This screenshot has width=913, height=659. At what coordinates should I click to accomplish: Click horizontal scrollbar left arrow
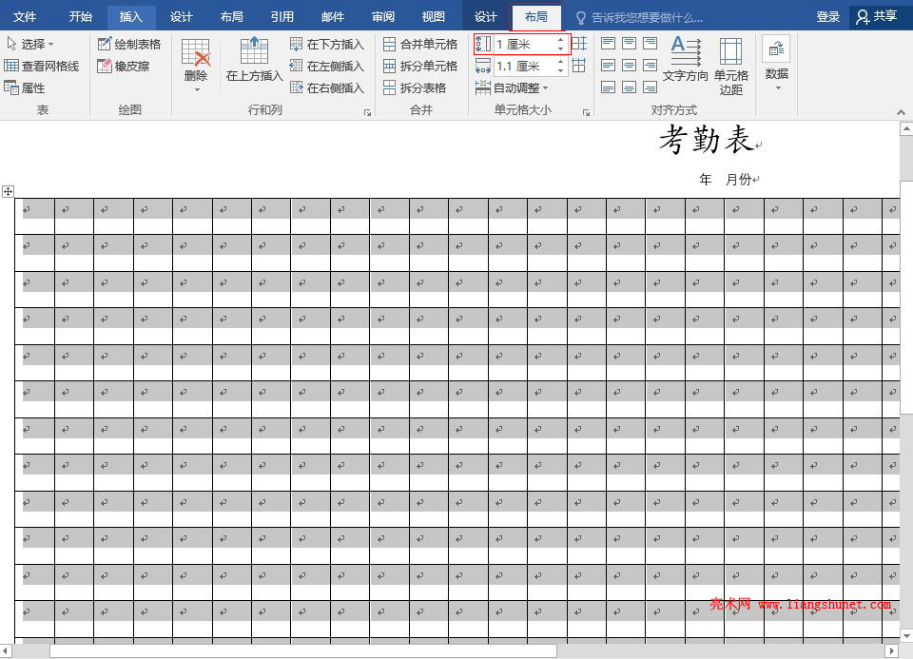coord(6,650)
